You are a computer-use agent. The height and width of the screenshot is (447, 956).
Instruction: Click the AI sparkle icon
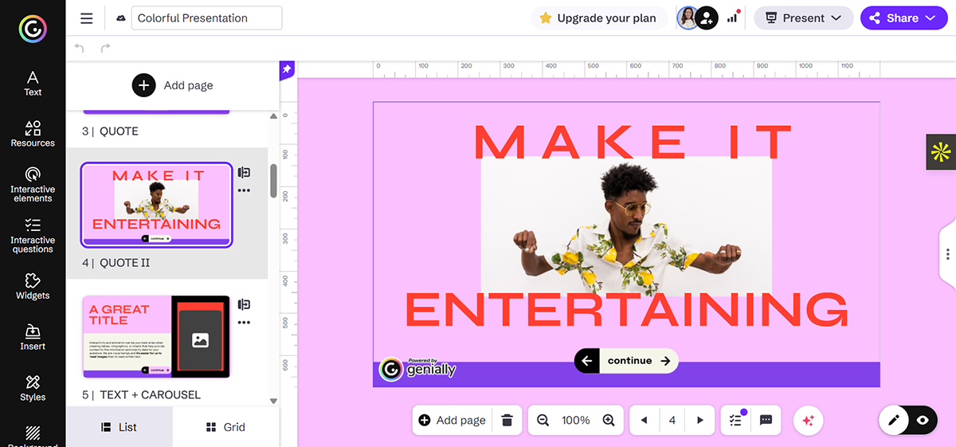pyautogui.click(x=808, y=420)
